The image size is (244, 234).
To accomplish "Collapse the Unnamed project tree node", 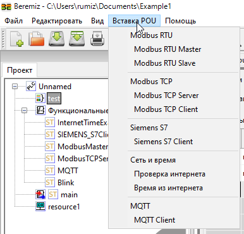I will (x=15, y=87).
